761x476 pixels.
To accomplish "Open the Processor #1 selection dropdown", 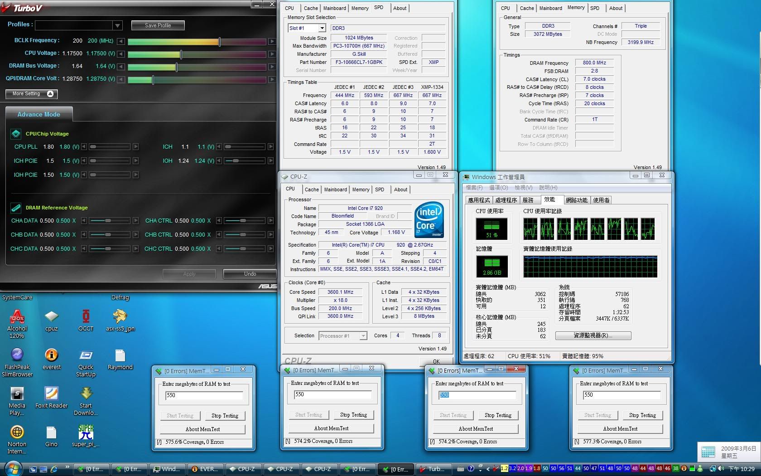I will click(363, 336).
